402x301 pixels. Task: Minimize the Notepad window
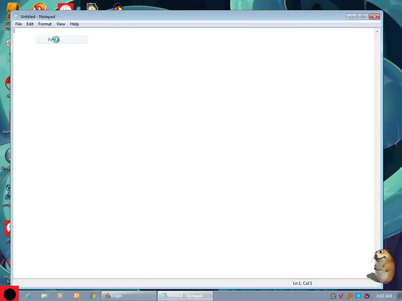pos(351,17)
